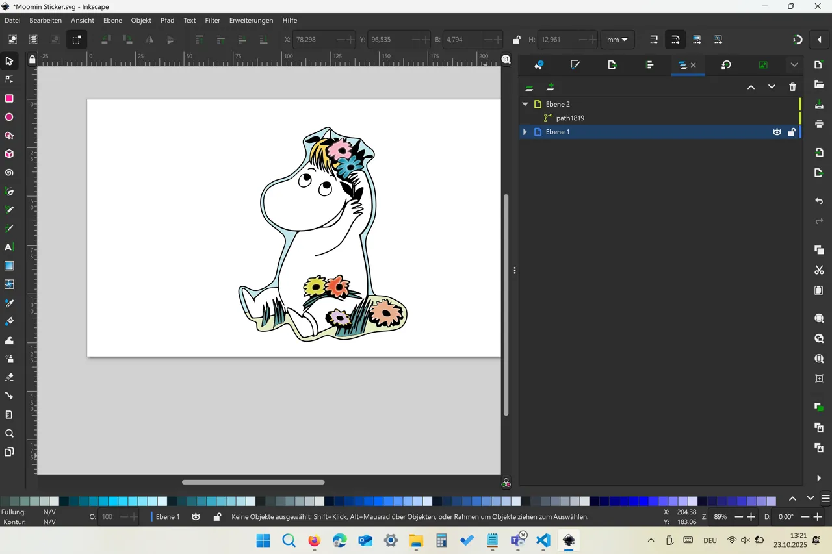
Task: Select the Color picker dropper tool
Action: click(9, 303)
